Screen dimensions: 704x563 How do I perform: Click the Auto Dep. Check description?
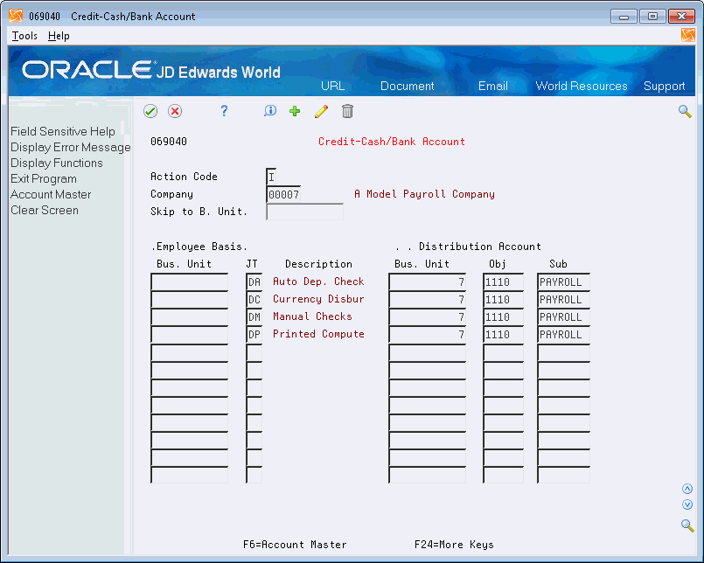click(x=318, y=281)
